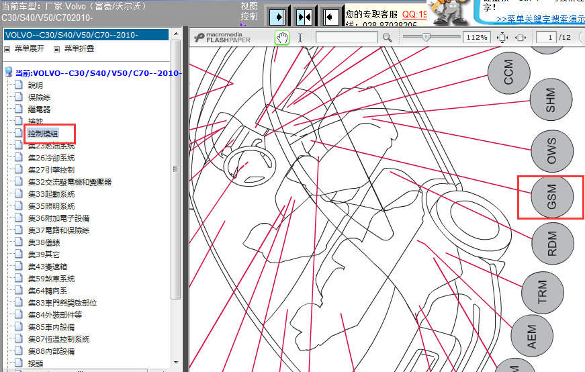The height and width of the screenshot is (372, 585).
Task: Click the tree panel vertical scrollbar thumb
Action: pos(176,169)
